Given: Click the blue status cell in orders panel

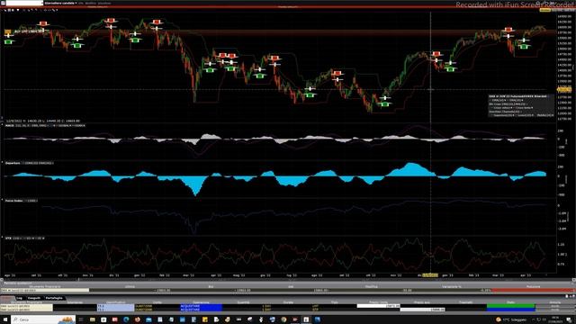Looking at the screenshot, I should point(510,310).
